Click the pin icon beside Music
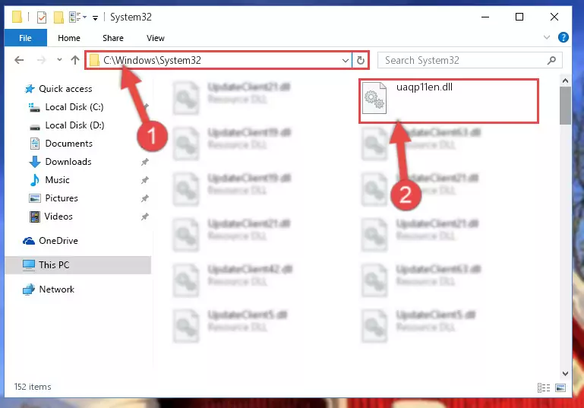Screen dimensions: 584x408 pos(144,180)
